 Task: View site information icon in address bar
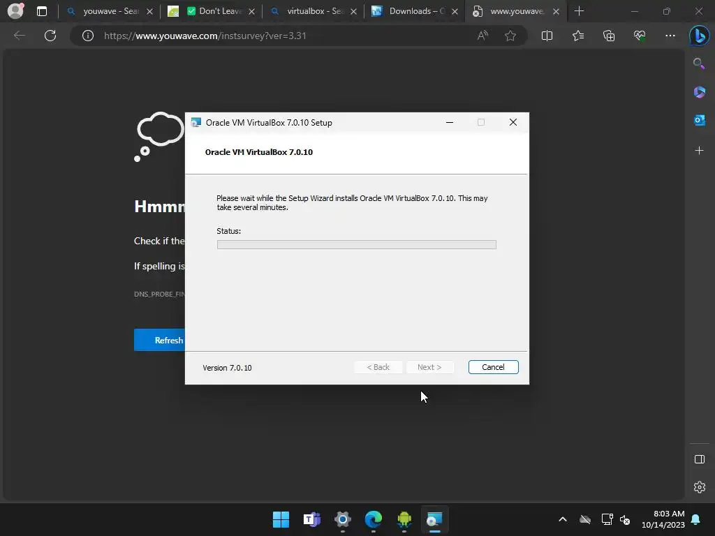point(88,36)
